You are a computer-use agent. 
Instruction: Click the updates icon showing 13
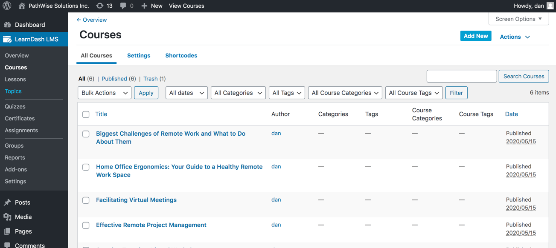coord(100,6)
